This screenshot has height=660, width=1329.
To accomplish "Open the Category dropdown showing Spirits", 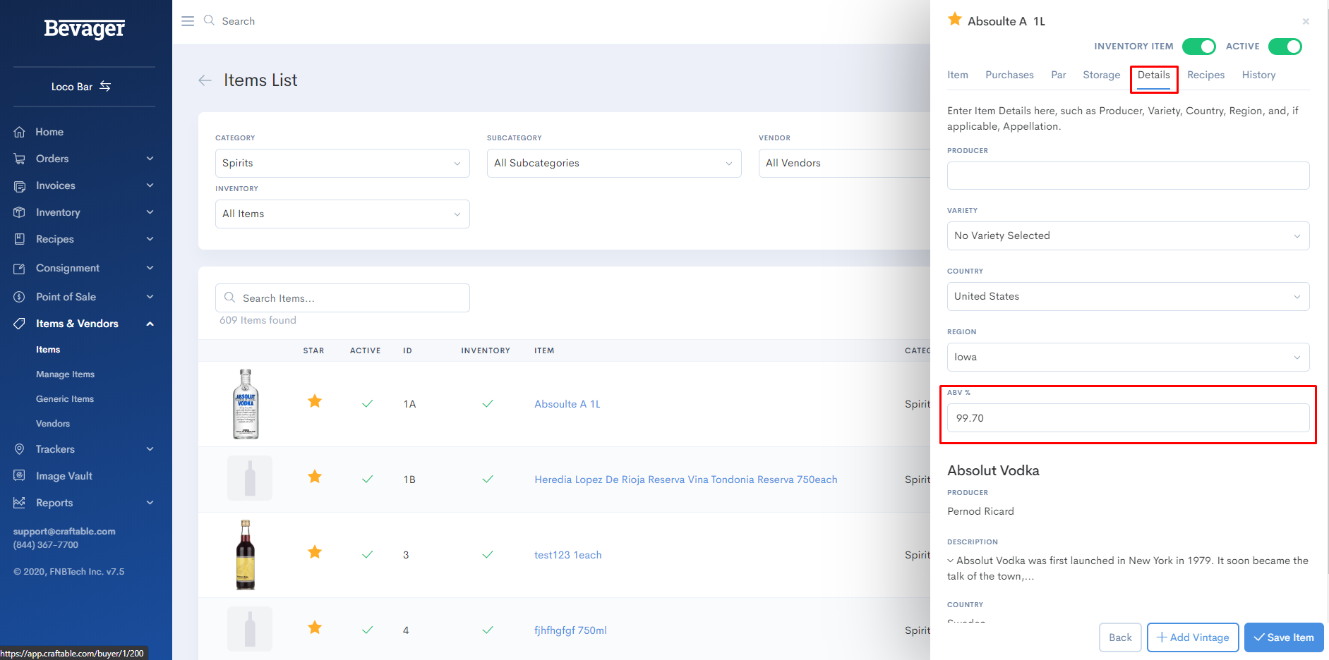I will 342,163.
